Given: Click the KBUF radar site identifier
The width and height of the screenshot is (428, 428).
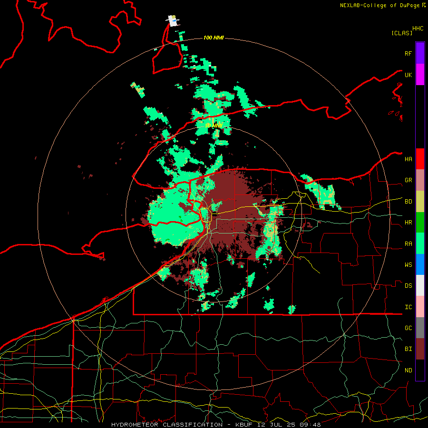Looking at the screenshot, I should (244, 425).
